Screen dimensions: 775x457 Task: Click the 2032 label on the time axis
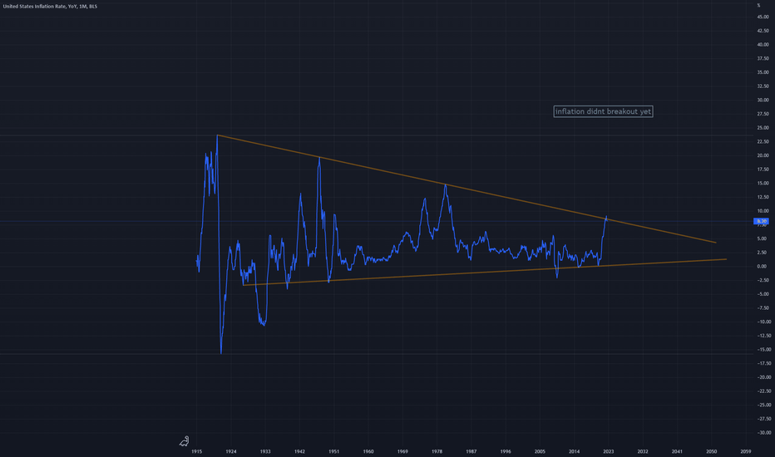[643, 451]
